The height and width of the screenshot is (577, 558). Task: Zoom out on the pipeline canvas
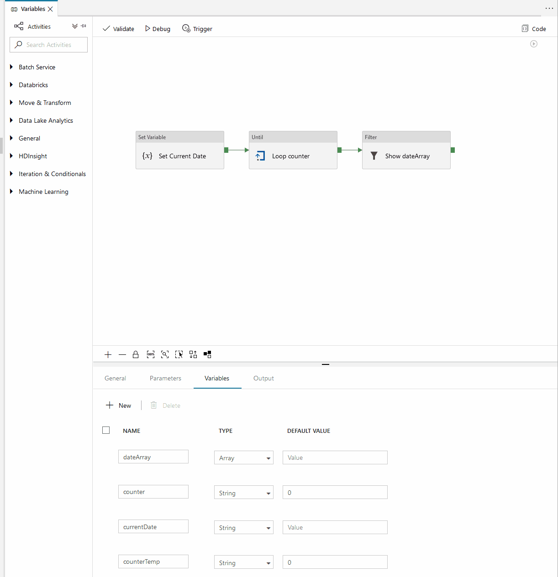click(x=122, y=354)
